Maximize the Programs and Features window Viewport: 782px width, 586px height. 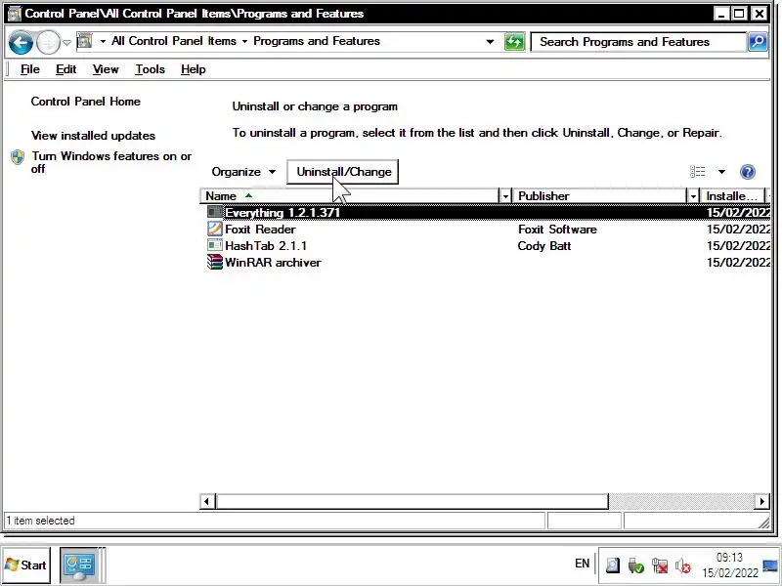click(x=740, y=14)
